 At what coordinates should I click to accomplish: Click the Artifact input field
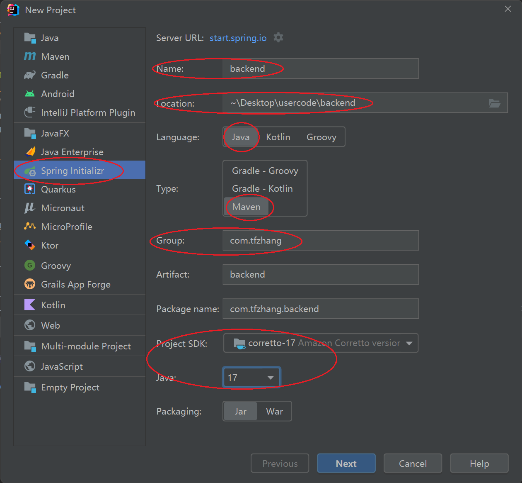(321, 274)
